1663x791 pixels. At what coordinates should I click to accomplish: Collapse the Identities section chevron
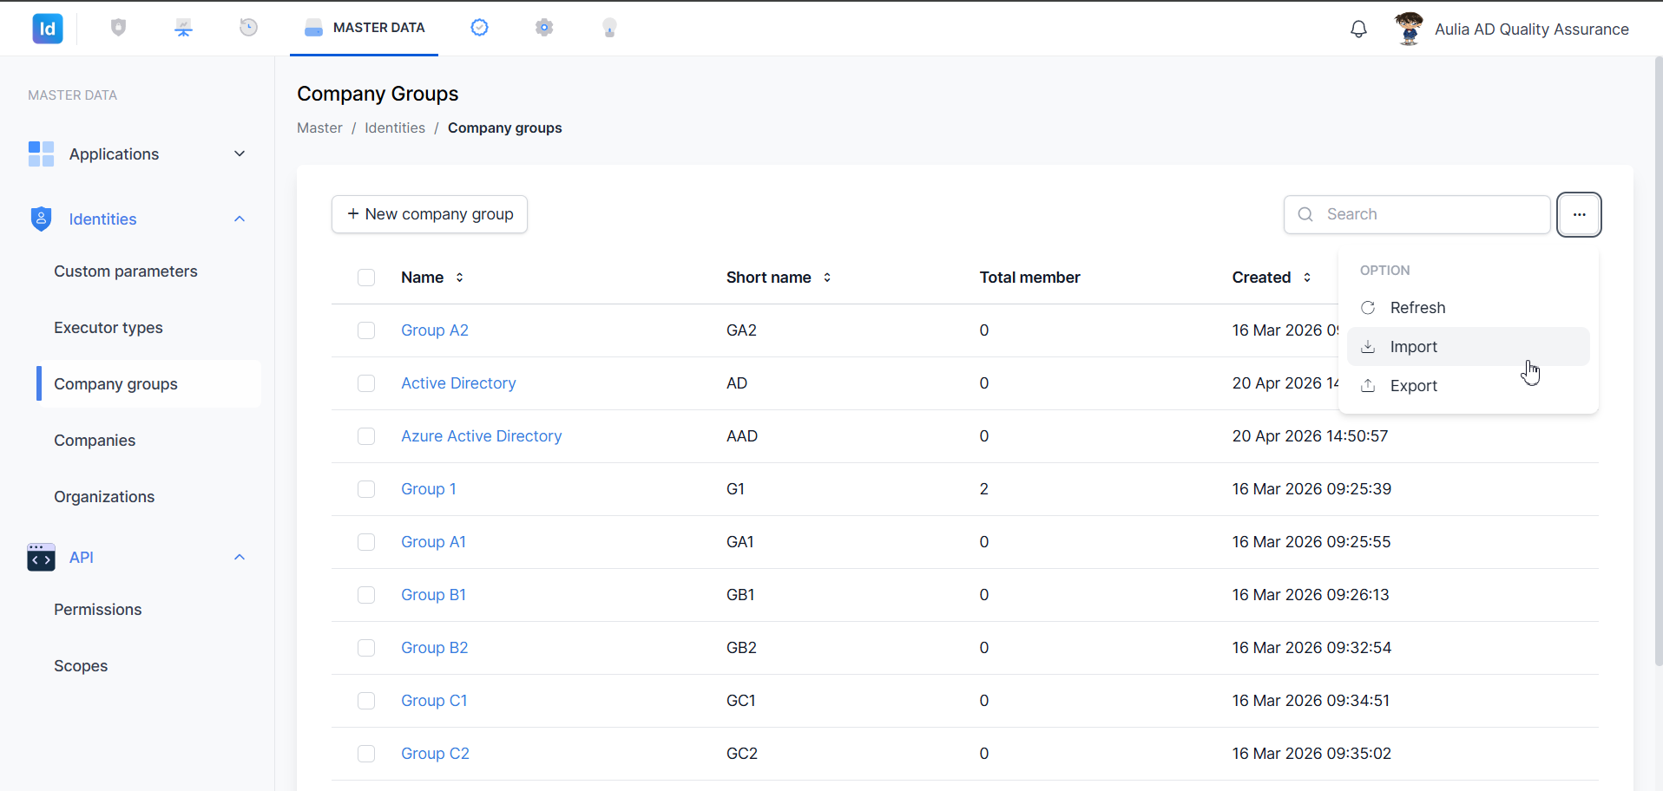(240, 219)
